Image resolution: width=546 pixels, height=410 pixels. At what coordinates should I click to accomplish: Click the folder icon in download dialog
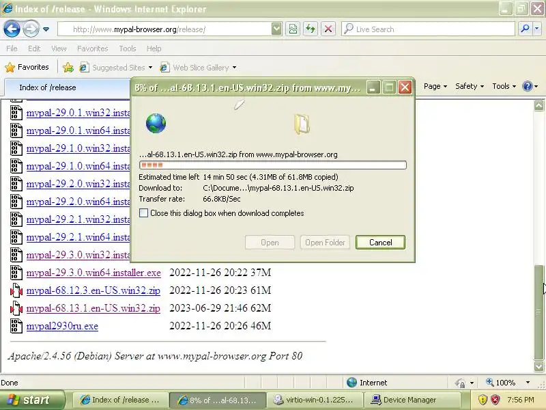(302, 124)
